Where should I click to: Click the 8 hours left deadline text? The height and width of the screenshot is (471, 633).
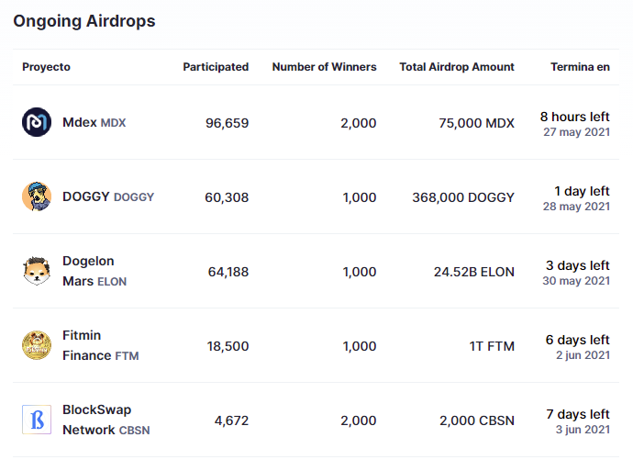pos(575,117)
